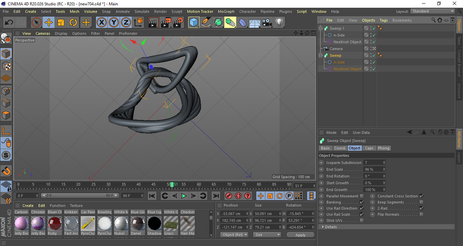Open the Object (Rel) dropdown
This screenshot has height=246, width=463.
(234, 235)
